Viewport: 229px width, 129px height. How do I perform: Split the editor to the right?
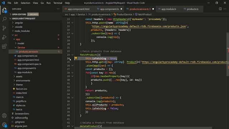[x=220, y=9]
